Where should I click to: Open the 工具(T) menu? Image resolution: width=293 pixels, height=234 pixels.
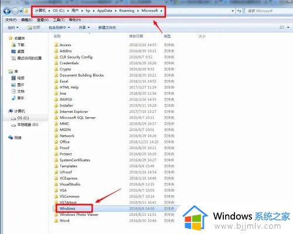coord(59,20)
